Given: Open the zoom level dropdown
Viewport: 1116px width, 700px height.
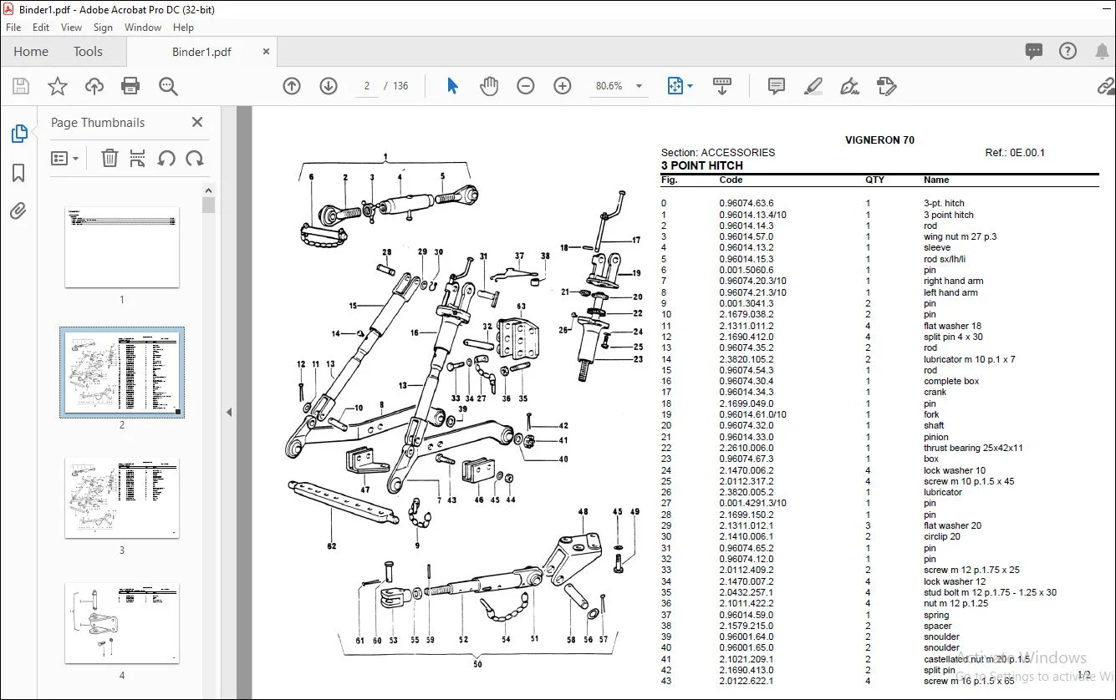Looking at the screenshot, I should pyautogui.click(x=639, y=86).
